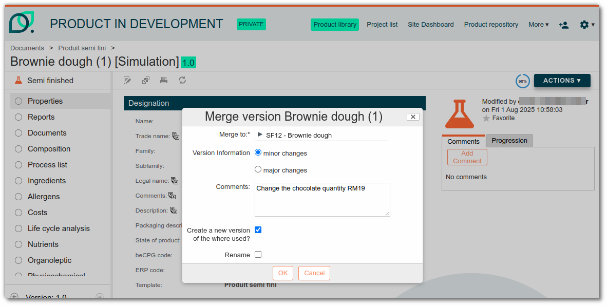Expand the Merge to SF12 disclosure triangle

coord(261,135)
